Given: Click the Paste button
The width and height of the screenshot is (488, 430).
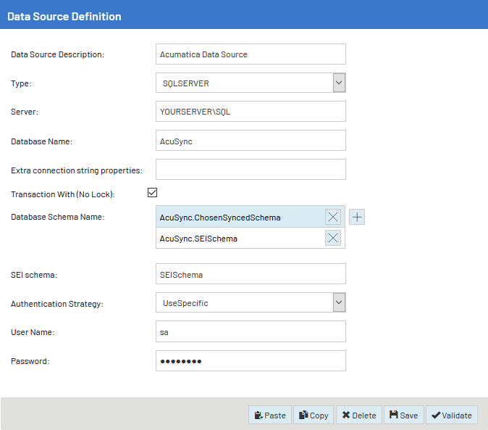Looking at the screenshot, I should click(x=270, y=415).
